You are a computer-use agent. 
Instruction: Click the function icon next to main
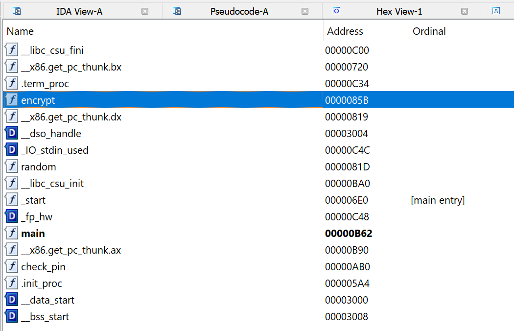click(11, 234)
